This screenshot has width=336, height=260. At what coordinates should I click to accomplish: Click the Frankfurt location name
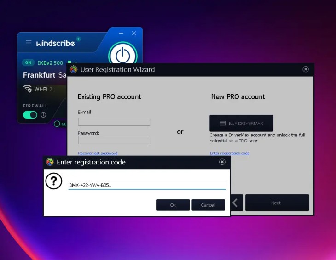[x=39, y=75]
